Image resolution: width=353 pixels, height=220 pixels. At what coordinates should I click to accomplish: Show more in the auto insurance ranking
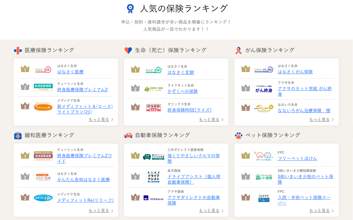coord(211,211)
